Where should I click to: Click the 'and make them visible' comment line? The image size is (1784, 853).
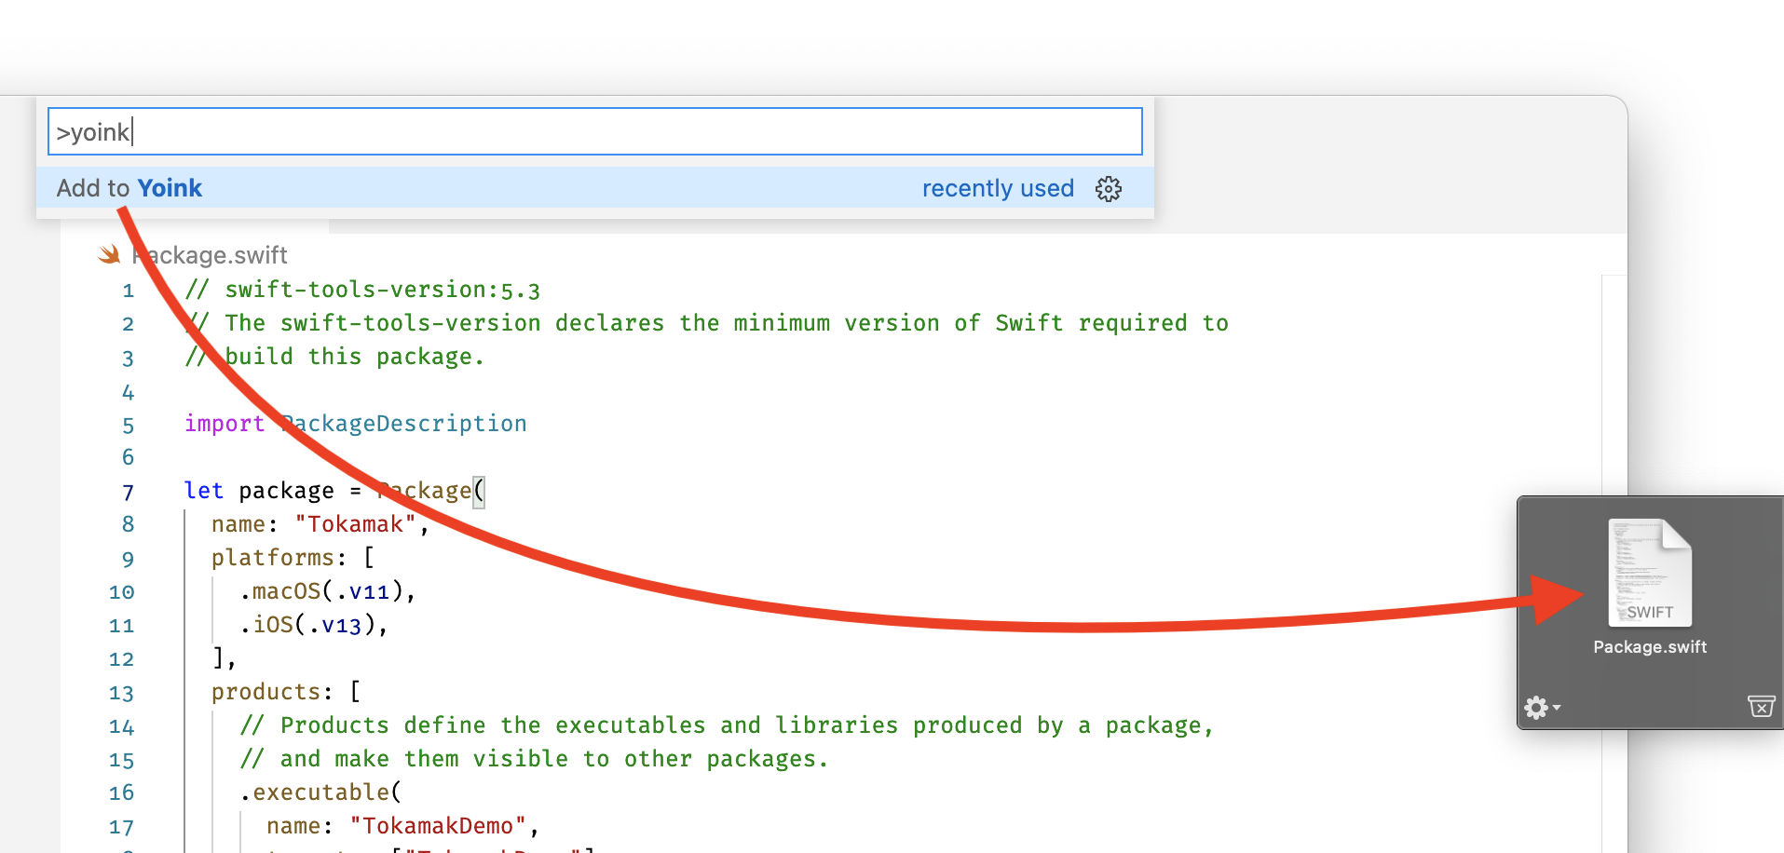click(x=534, y=759)
